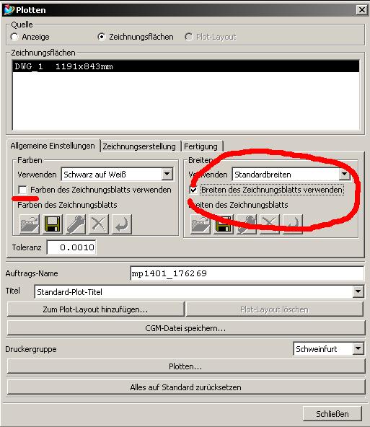The image size is (370, 427).
Task: Open the Standardbreiten widths dropdown
Action: [x=345, y=174]
